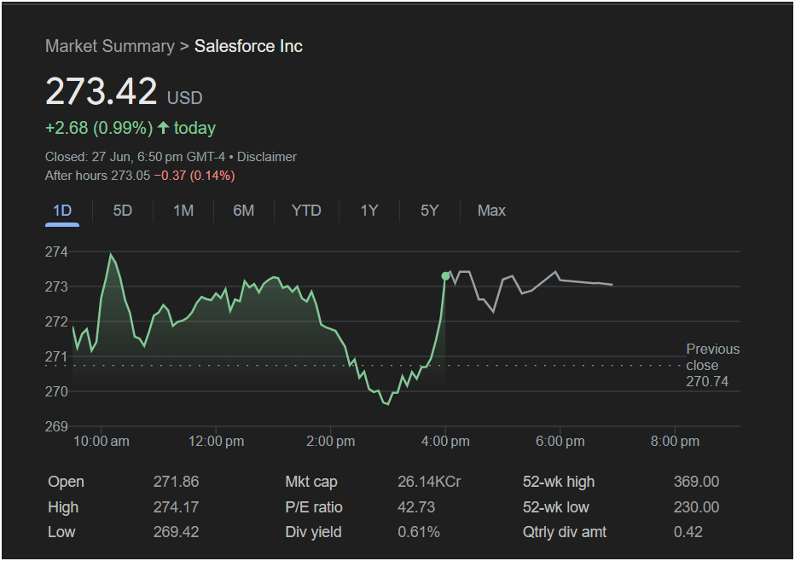Viewport: 795px width, 561px height.
Task: Open the 1M chart range
Action: point(183,211)
